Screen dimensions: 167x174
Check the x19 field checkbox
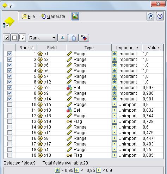point(10,122)
